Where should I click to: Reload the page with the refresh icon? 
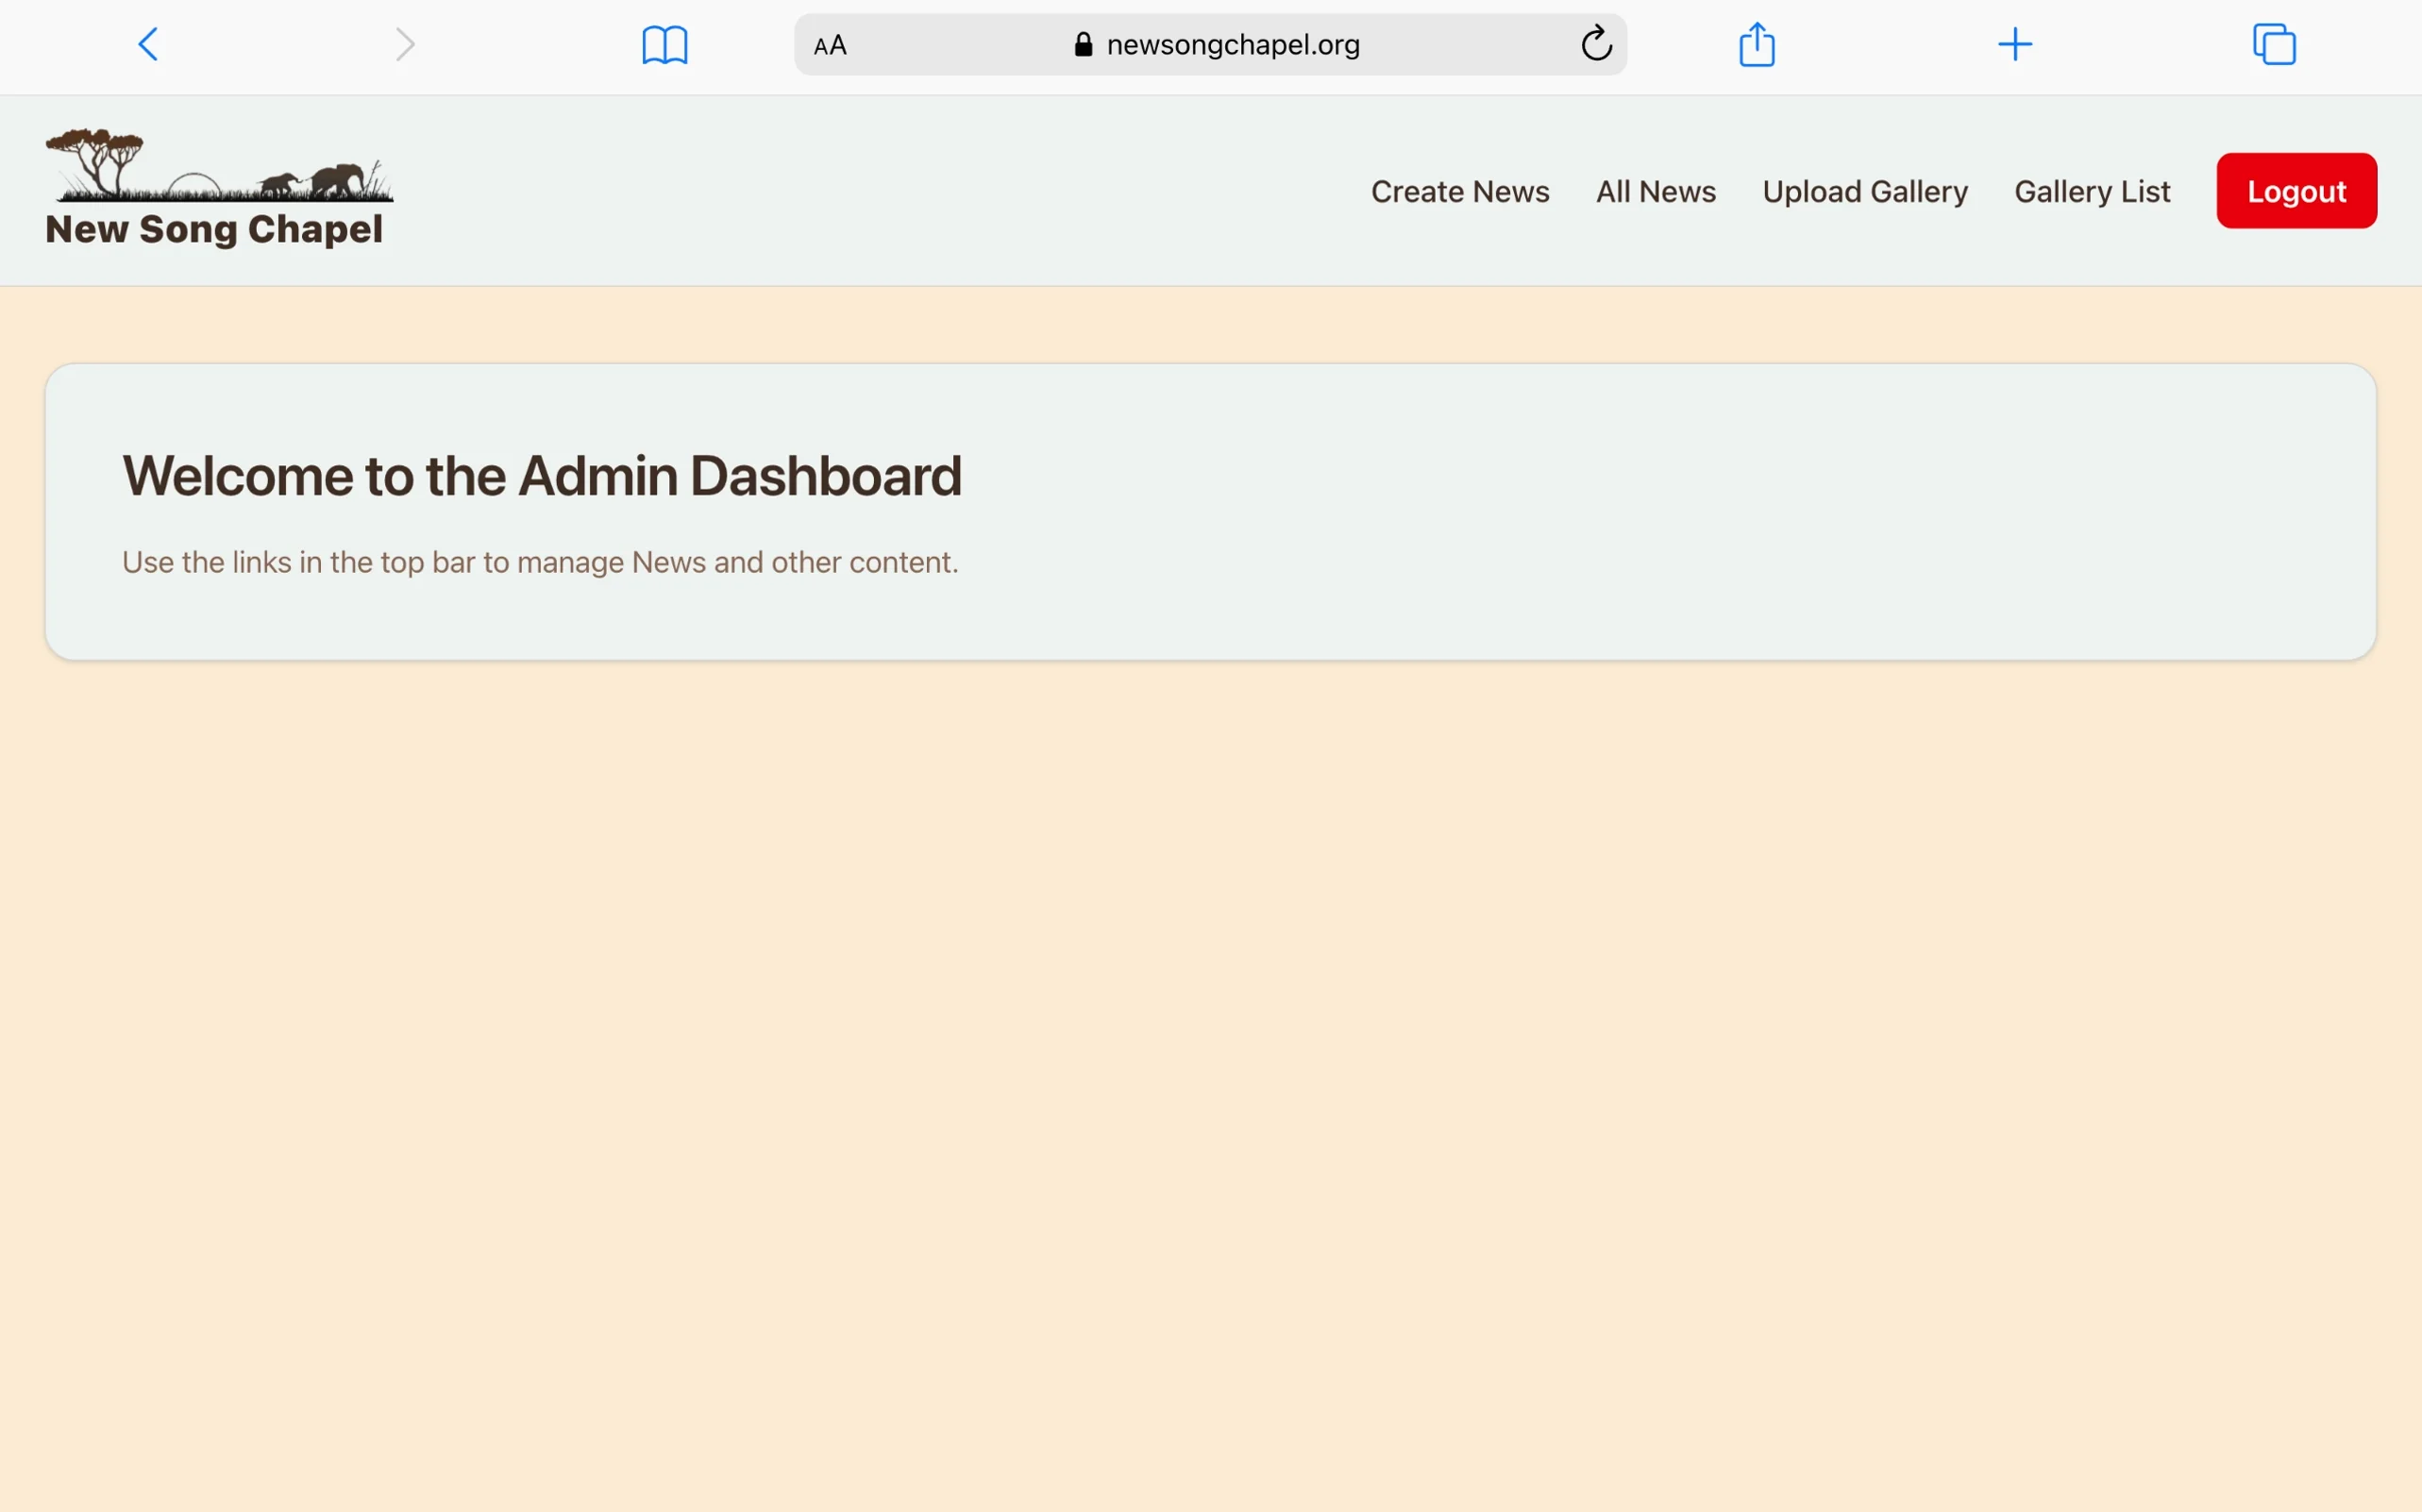[x=1596, y=43]
